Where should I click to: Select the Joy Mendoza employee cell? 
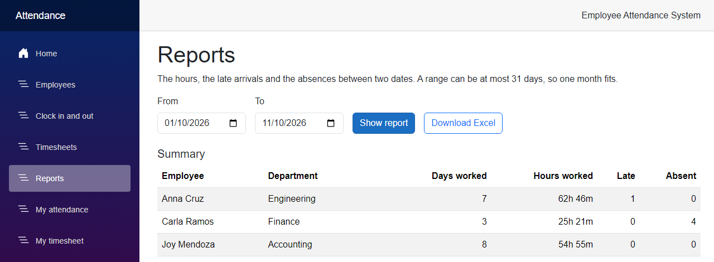click(x=210, y=244)
